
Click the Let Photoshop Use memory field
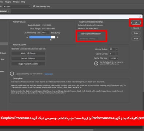point(45,33)
